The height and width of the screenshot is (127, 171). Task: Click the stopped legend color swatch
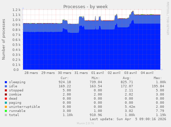(6, 90)
